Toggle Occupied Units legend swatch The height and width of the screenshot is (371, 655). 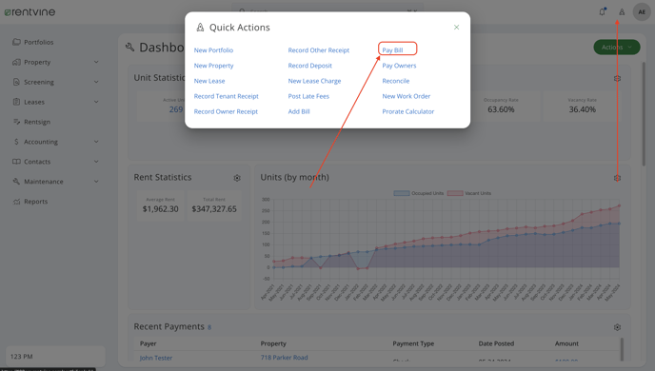[402, 193]
